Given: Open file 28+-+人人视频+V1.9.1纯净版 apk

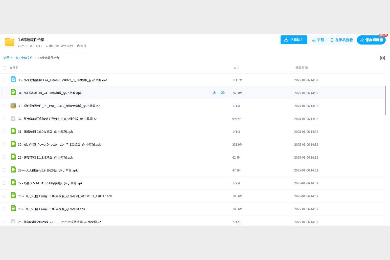Looking at the screenshot, I should [x=48, y=170].
